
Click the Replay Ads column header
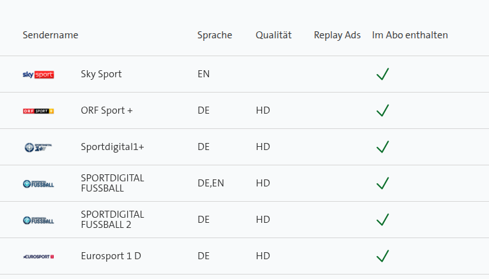tap(338, 35)
